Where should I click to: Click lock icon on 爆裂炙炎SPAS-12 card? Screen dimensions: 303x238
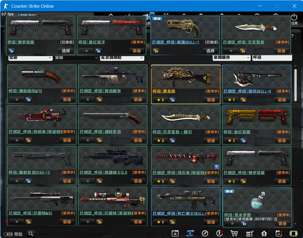(28, 181)
